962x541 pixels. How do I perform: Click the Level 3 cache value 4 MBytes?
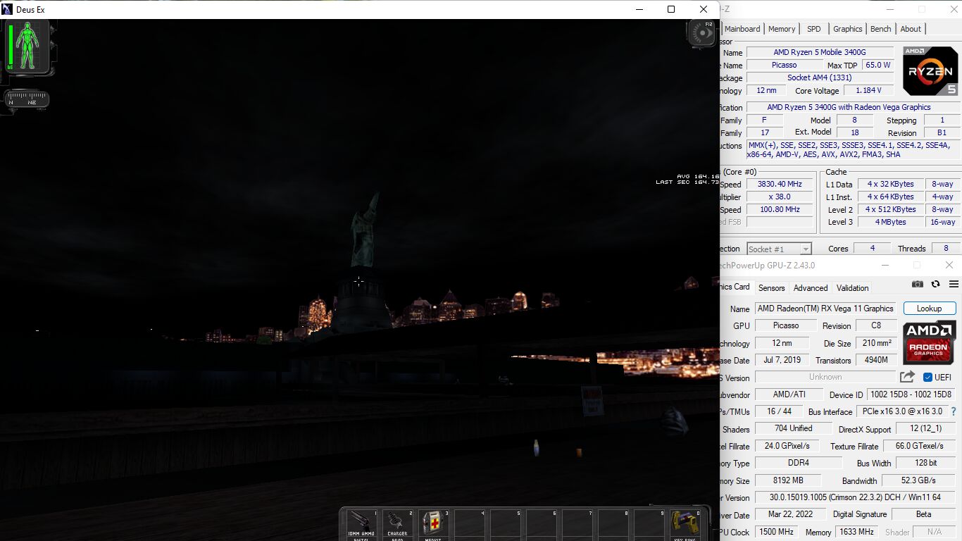click(890, 222)
